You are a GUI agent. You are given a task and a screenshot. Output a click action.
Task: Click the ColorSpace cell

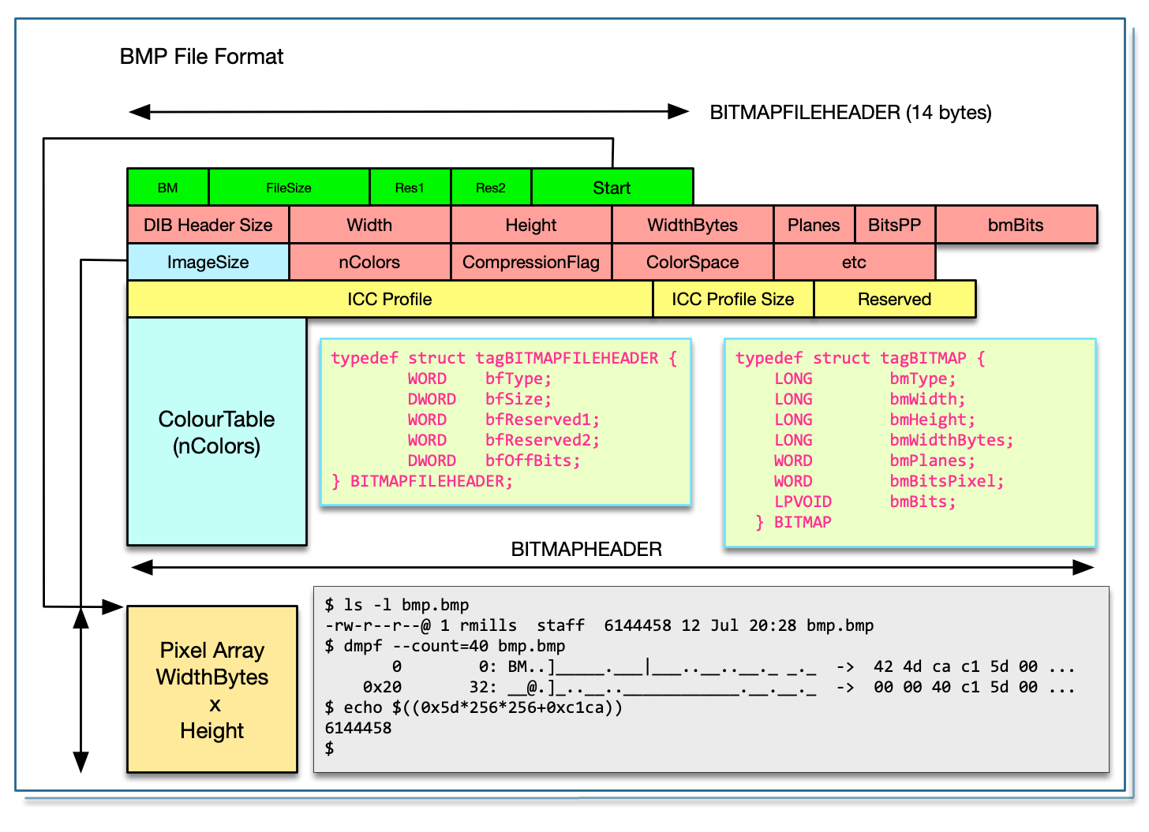click(x=693, y=263)
